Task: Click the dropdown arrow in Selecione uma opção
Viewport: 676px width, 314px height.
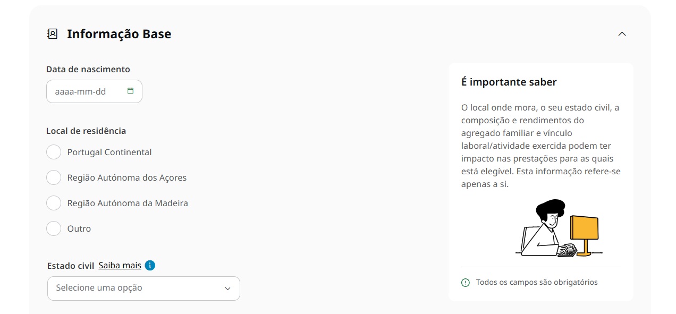Action: click(227, 288)
